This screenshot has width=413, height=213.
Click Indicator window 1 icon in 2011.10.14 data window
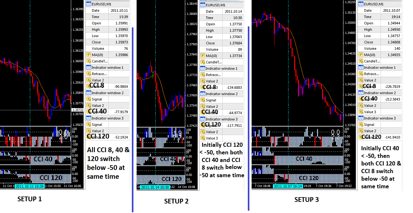pyautogui.click(x=202, y=68)
